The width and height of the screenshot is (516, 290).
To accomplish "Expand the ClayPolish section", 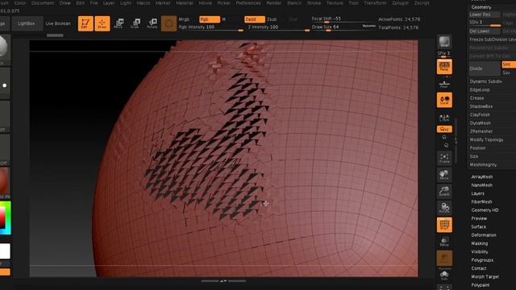I will pos(480,114).
